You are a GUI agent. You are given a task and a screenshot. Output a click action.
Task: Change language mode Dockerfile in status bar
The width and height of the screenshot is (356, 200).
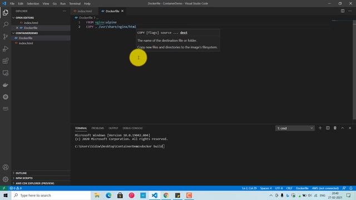[302, 188]
